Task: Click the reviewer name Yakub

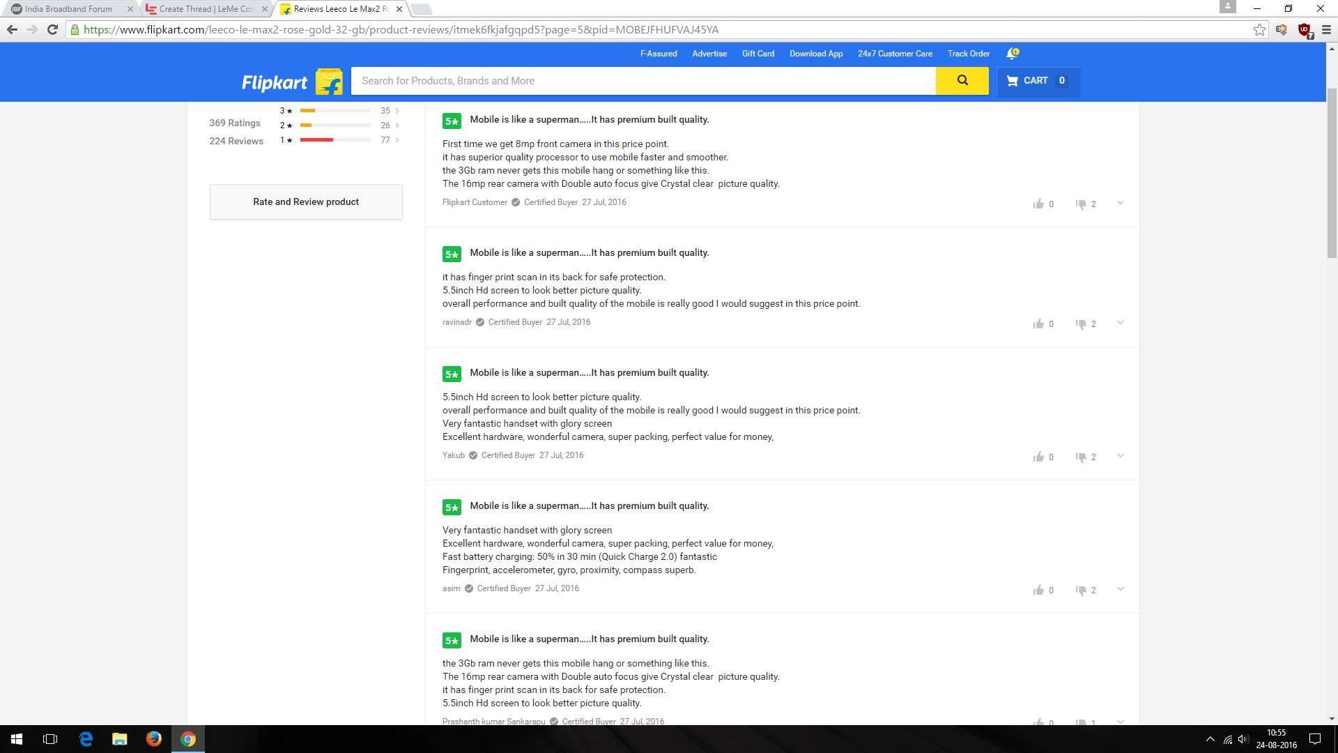Action: (x=454, y=455)
